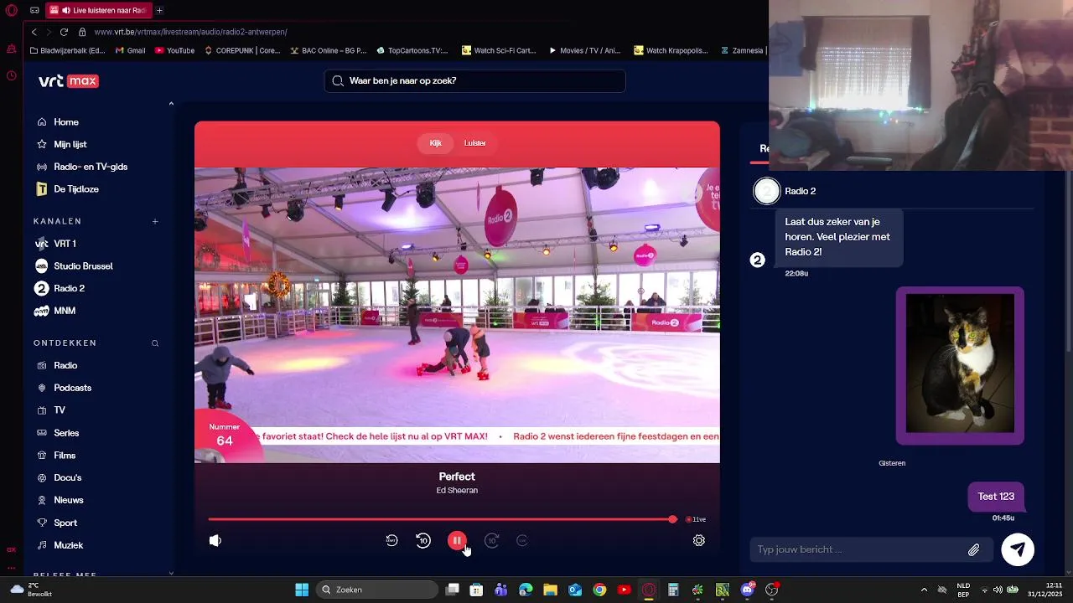Click the progress bar's round handle

[x=672, y=519]
